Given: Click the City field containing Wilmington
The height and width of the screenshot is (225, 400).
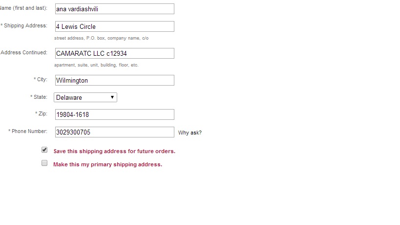Looking at the screenshot, I should point(114,80).
